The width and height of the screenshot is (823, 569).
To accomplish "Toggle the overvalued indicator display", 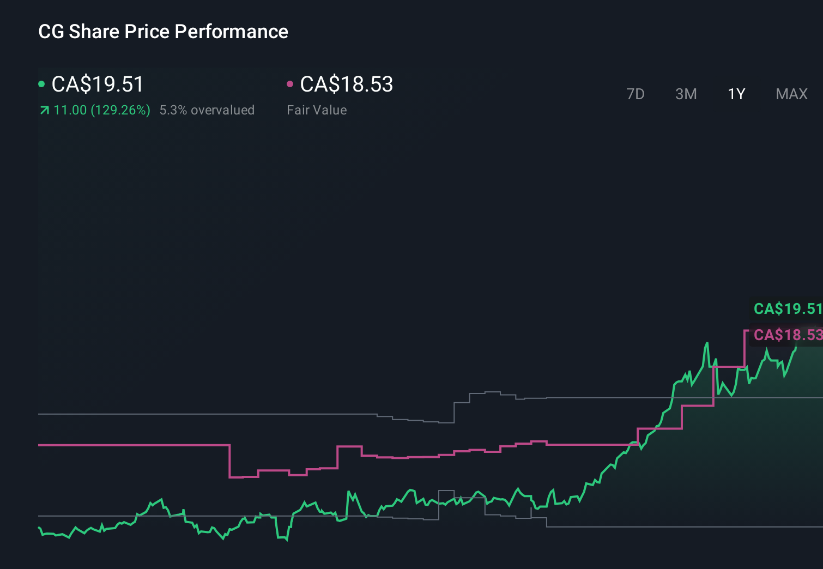I will [x=207, y=110].
